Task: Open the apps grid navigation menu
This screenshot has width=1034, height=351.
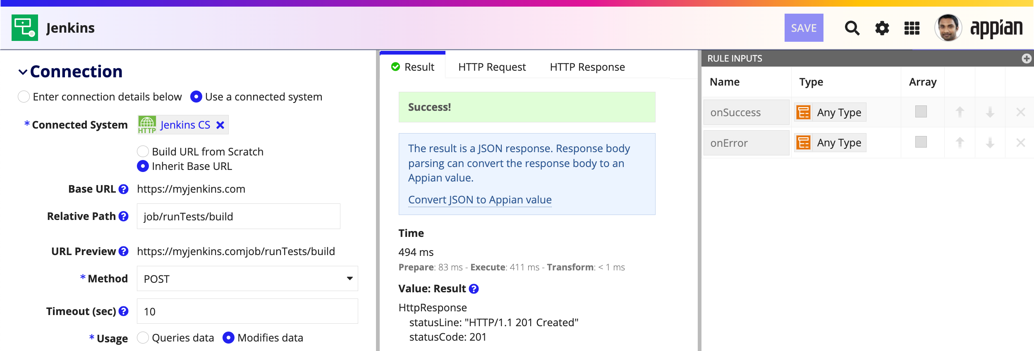Action: 912,28
